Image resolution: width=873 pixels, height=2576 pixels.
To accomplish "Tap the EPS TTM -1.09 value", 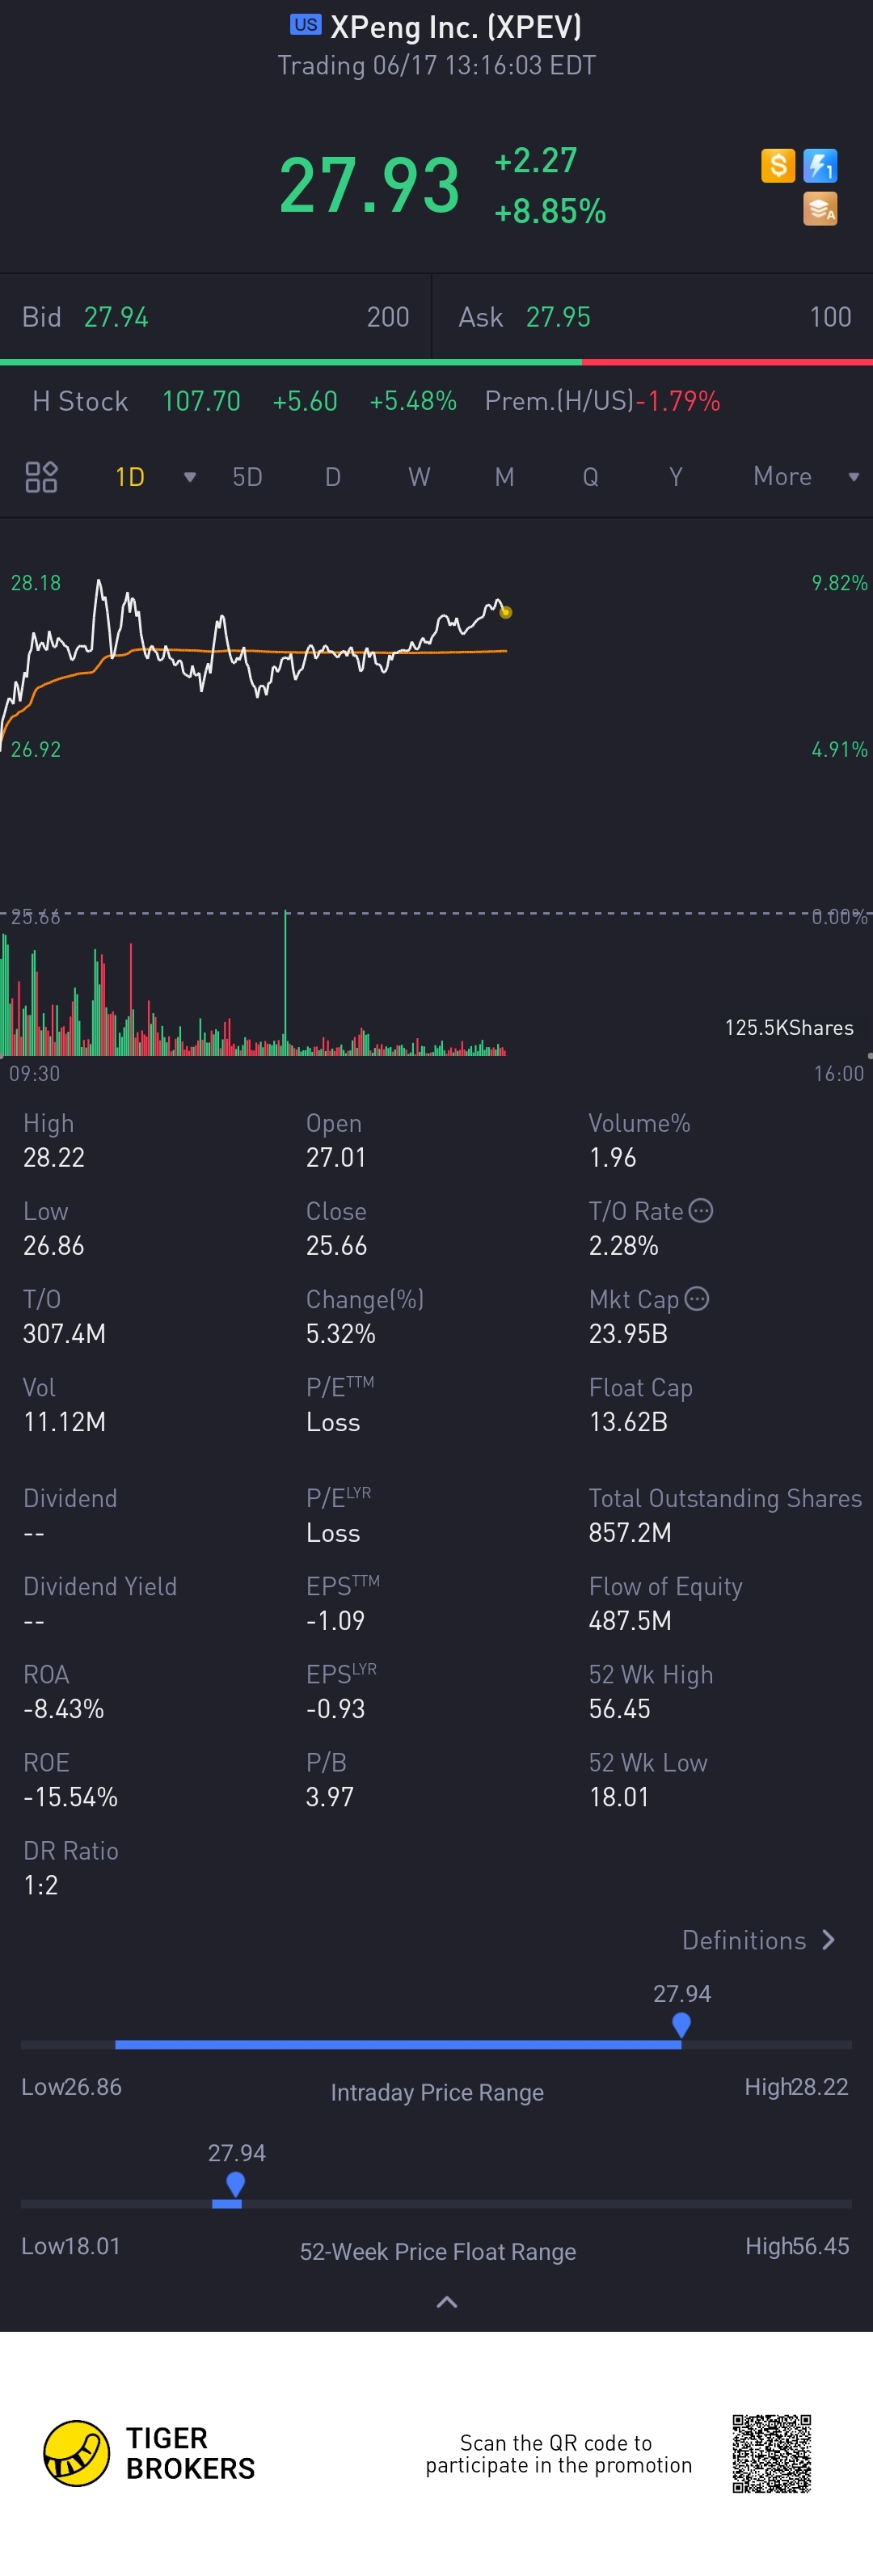I will pos(335,1621).
